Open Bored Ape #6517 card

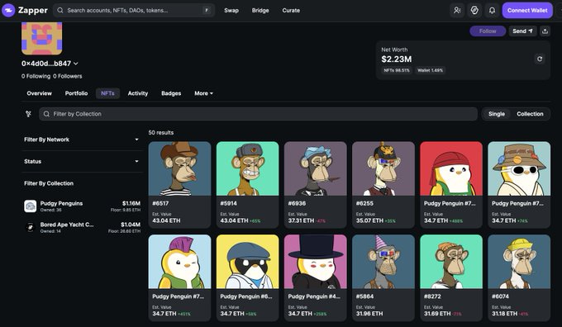[x=179, y=185]
